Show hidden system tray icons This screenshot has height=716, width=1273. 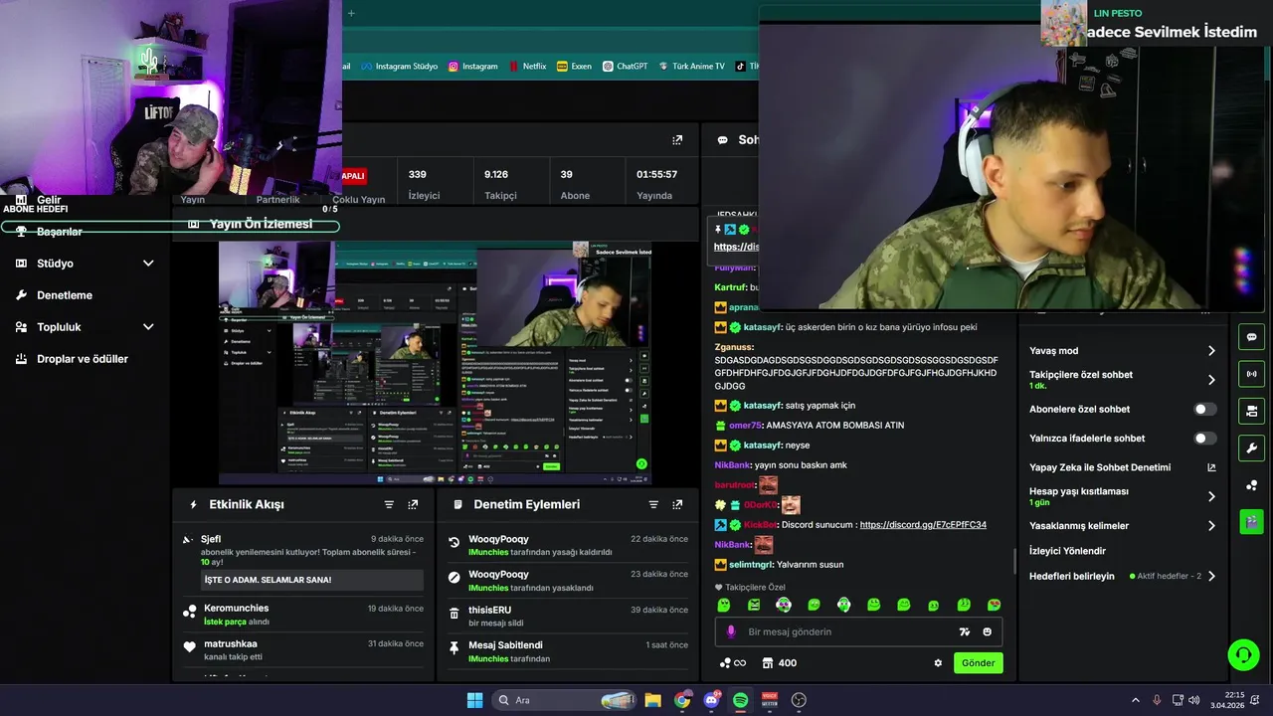(x=1135, y=700)
